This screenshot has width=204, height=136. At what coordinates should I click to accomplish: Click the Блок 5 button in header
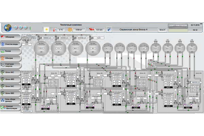[162, 30]
